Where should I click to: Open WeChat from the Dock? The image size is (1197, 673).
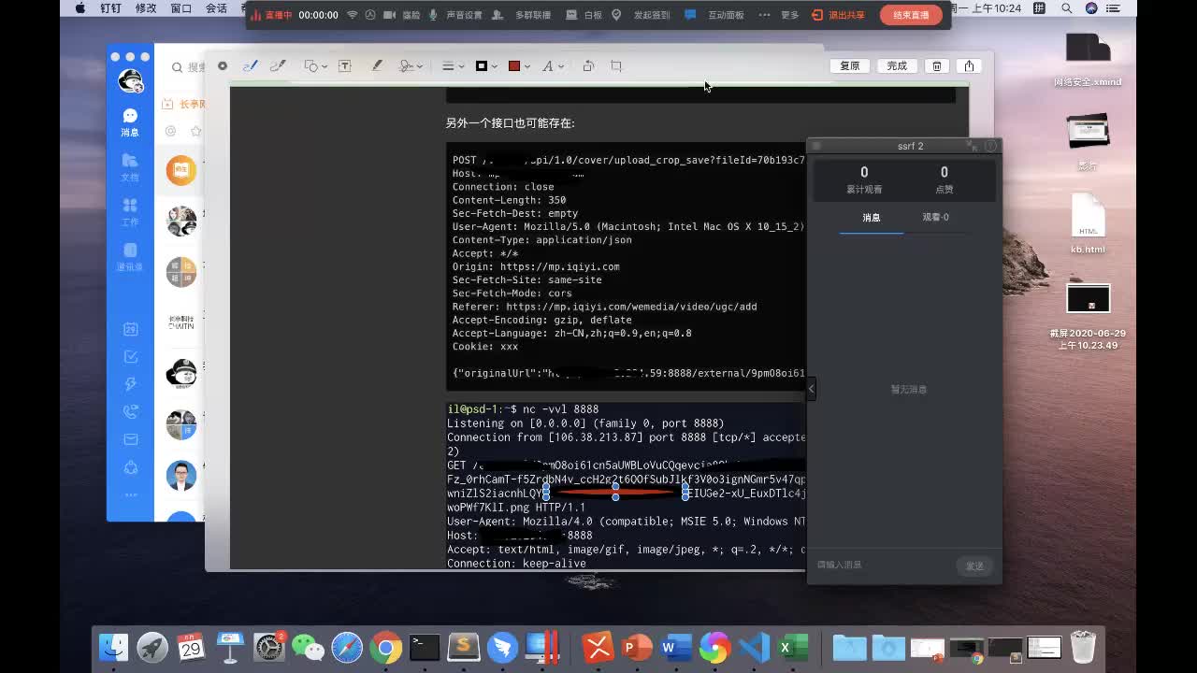pyautogui.click(x=308, y=647)
